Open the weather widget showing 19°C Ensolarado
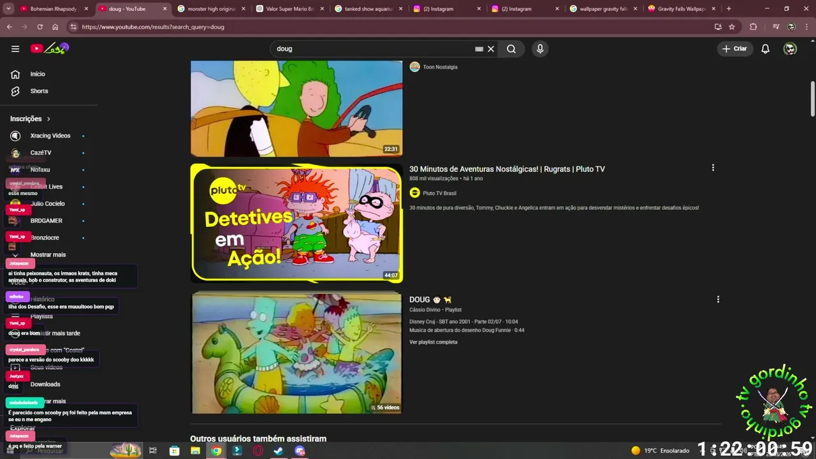This screenshot has width=816, height=459. pyautogui.click(x=660, y=451)
